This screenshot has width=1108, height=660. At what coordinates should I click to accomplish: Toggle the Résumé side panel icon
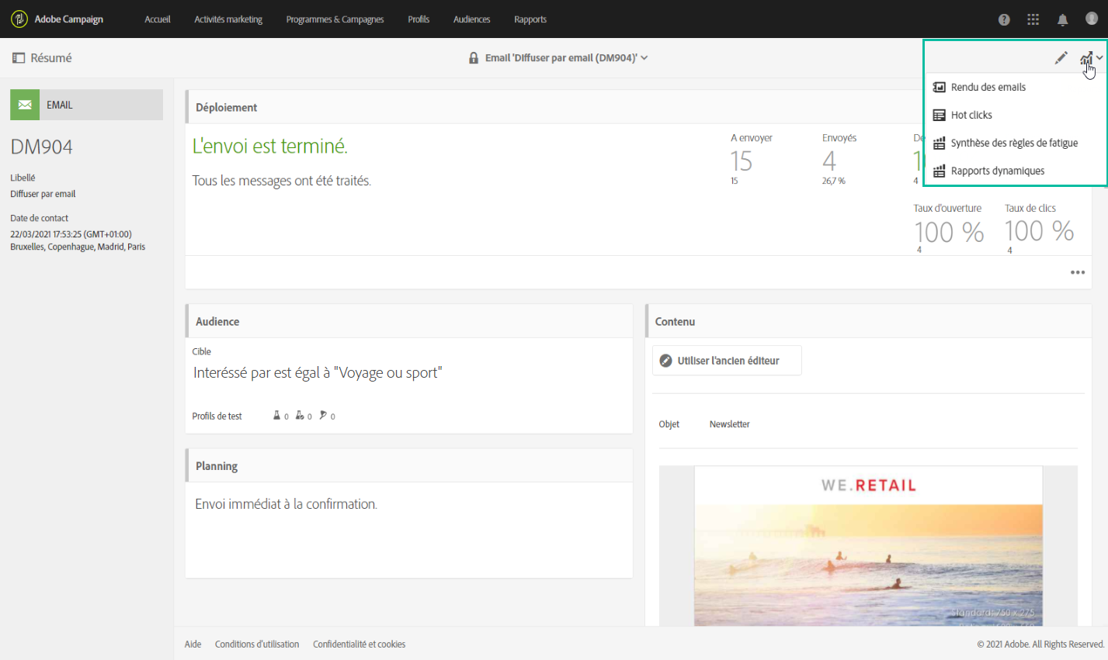[x=19, y=58]
